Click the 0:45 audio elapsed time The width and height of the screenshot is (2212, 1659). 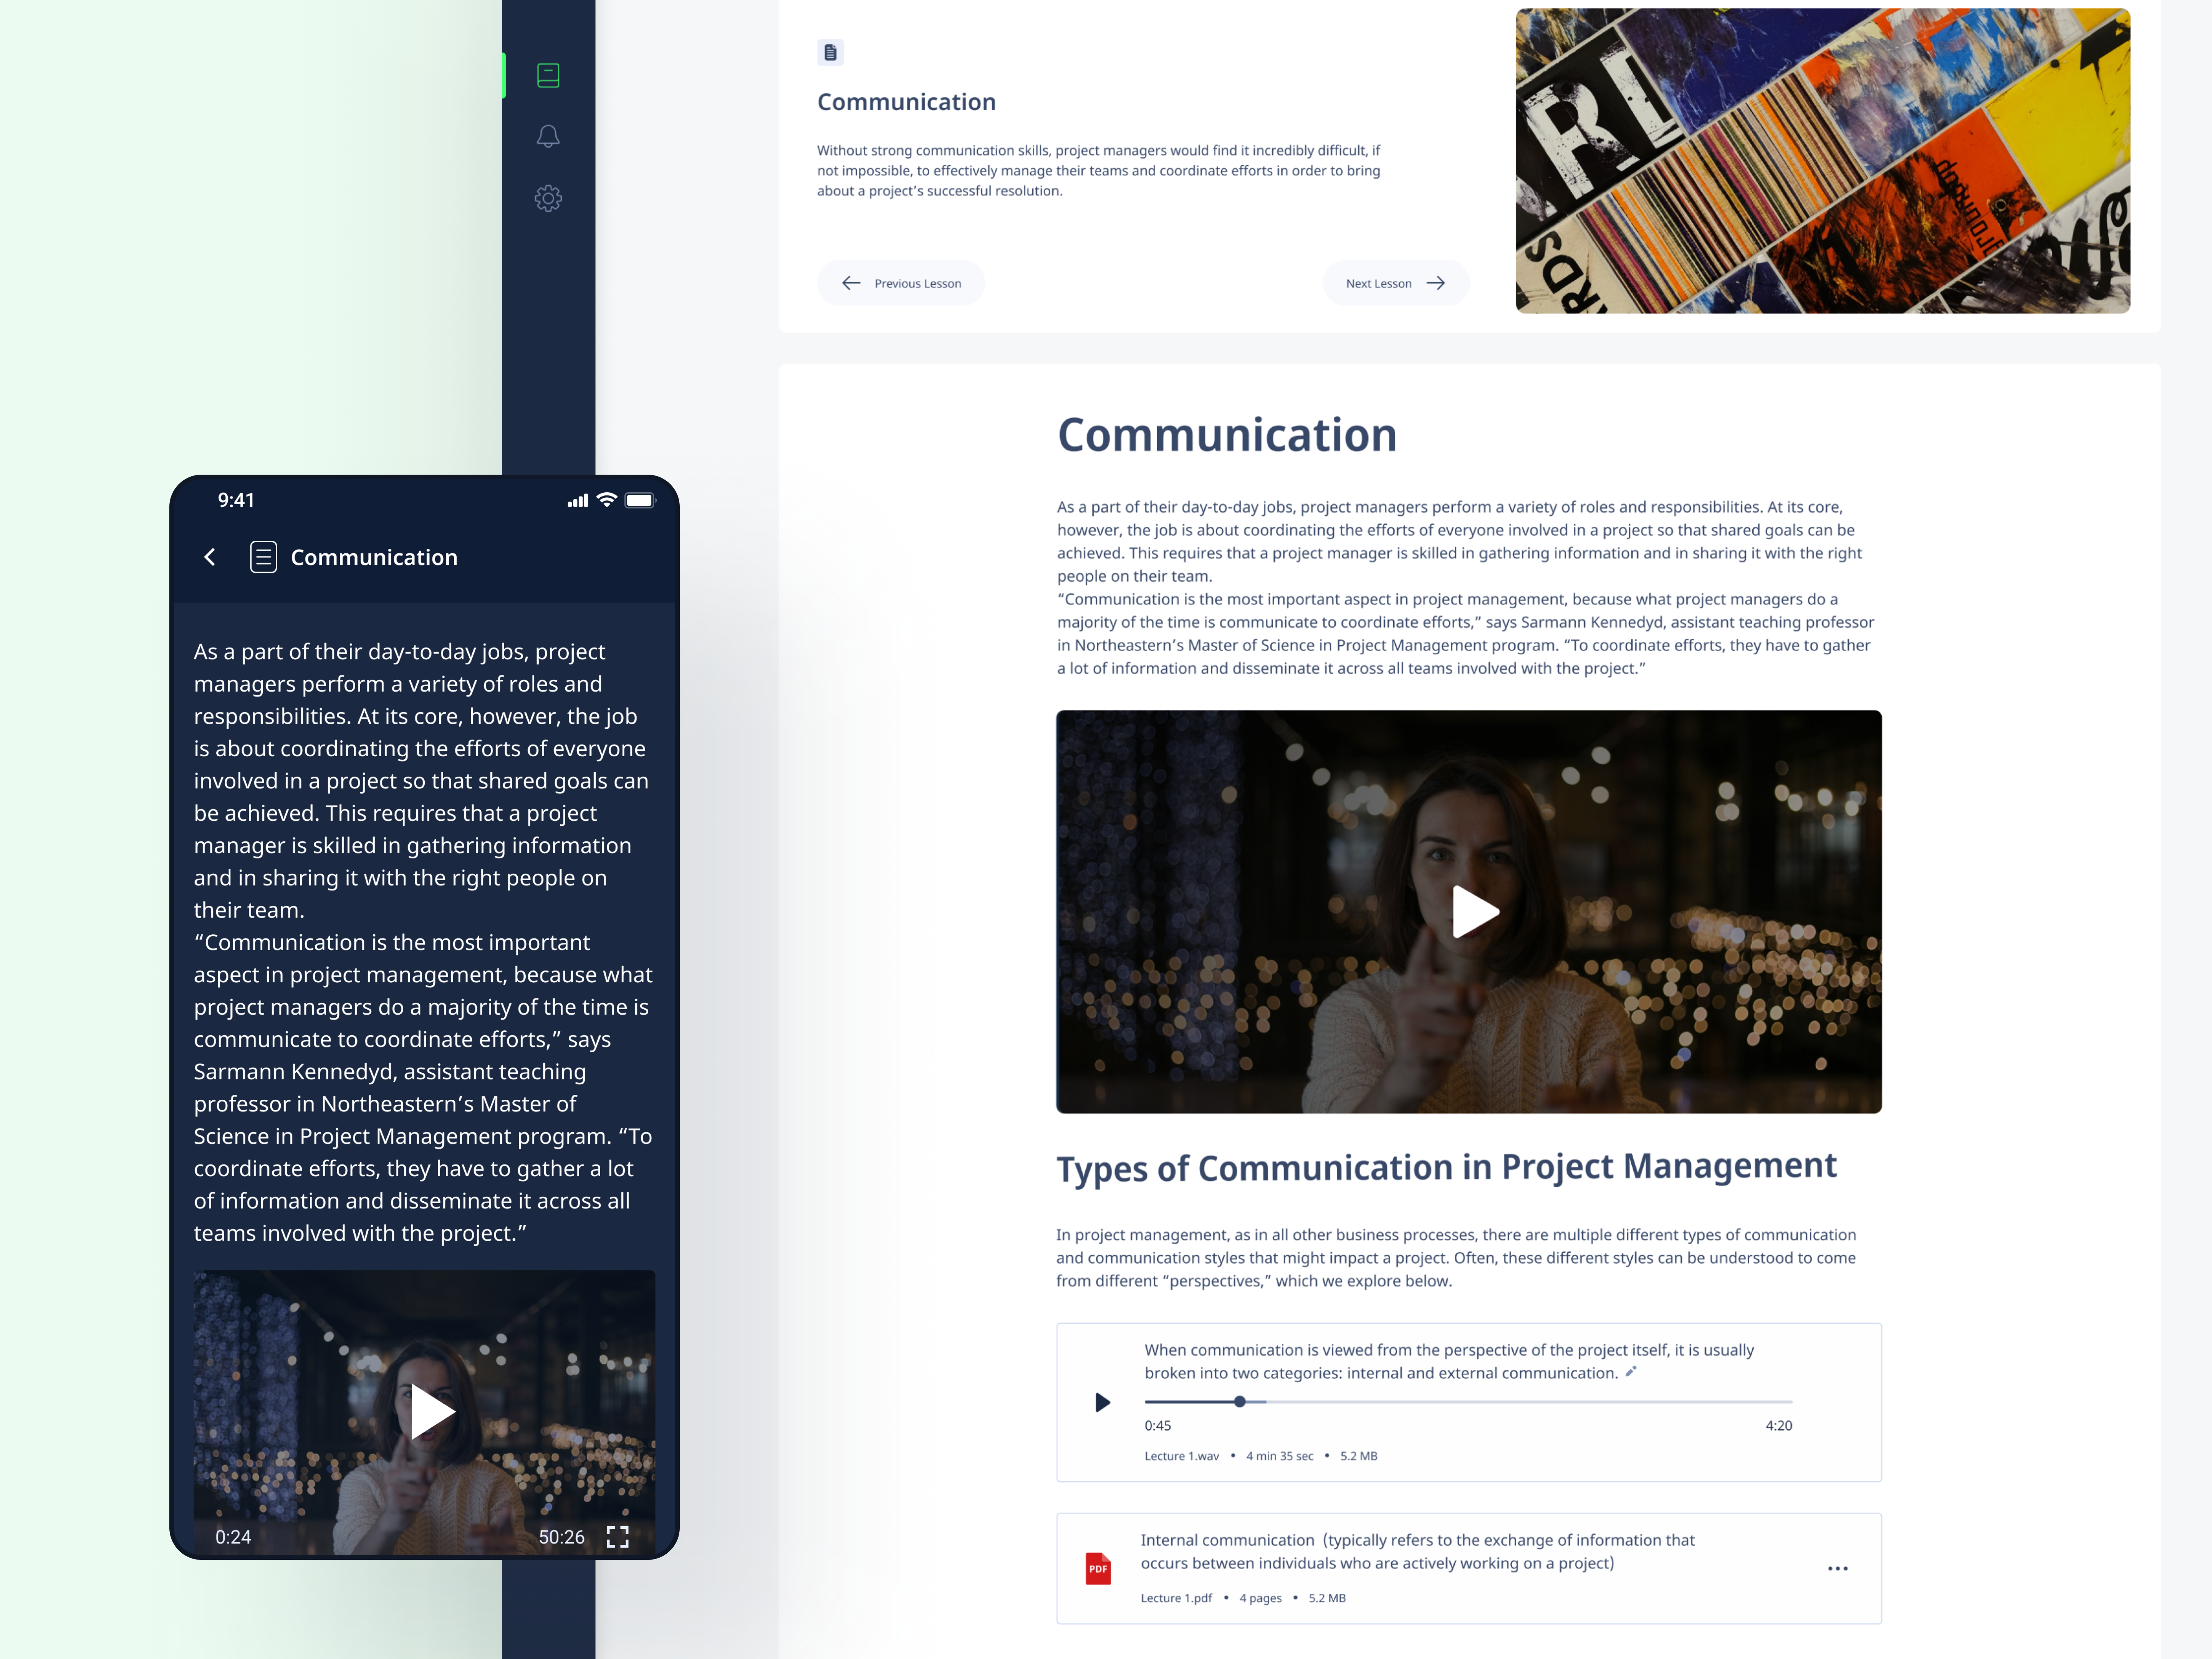coord(1158,1425)
